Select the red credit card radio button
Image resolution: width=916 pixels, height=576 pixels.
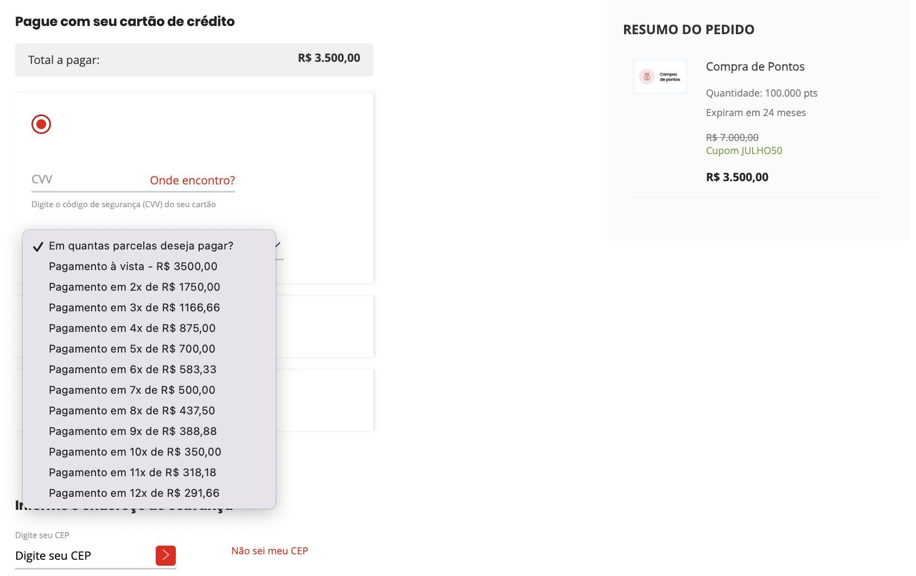41,124
